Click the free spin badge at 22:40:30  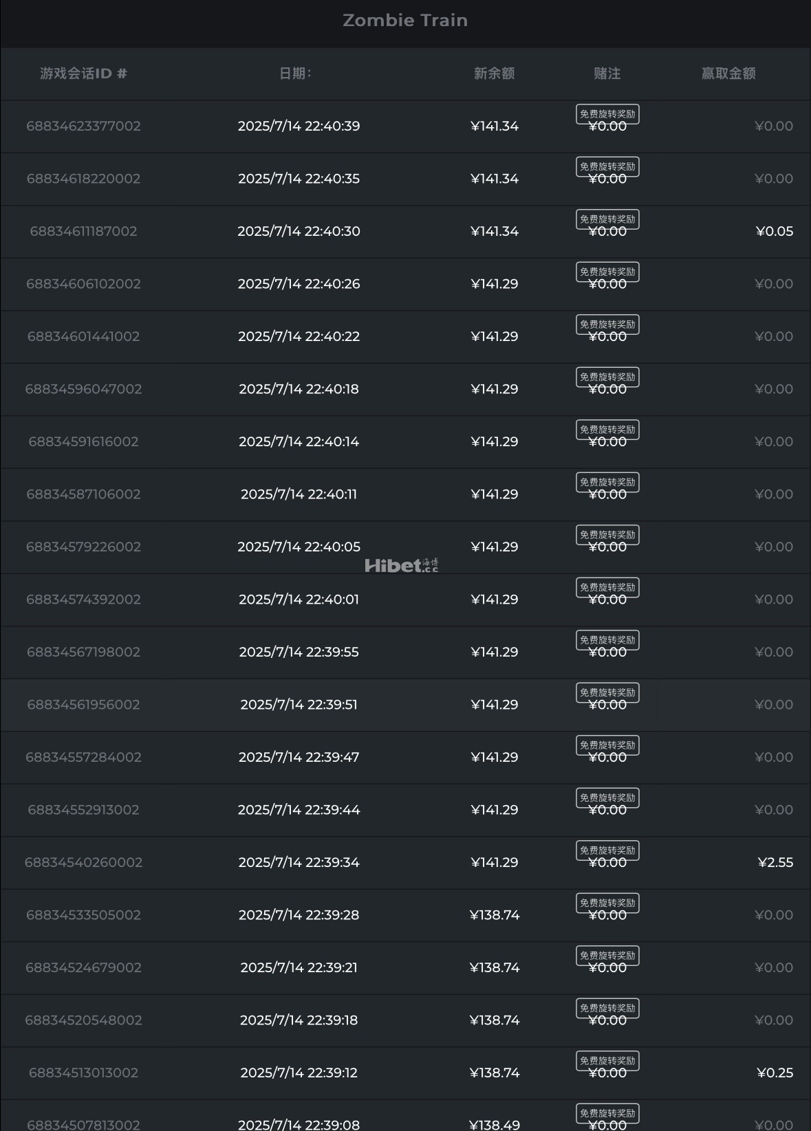point(607,219)
